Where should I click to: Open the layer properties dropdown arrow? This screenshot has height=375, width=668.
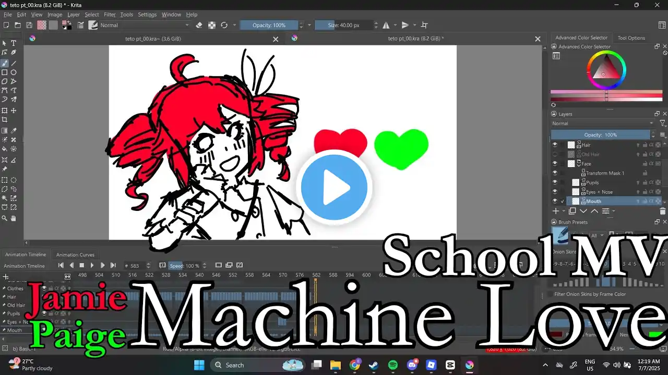[613, 211]
